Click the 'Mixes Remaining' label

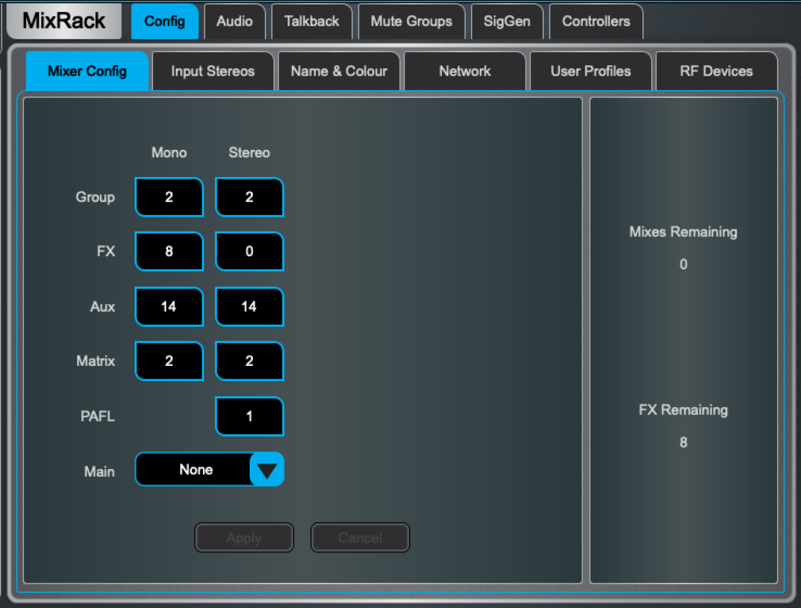pyautogui.click(x=683, y=232)
